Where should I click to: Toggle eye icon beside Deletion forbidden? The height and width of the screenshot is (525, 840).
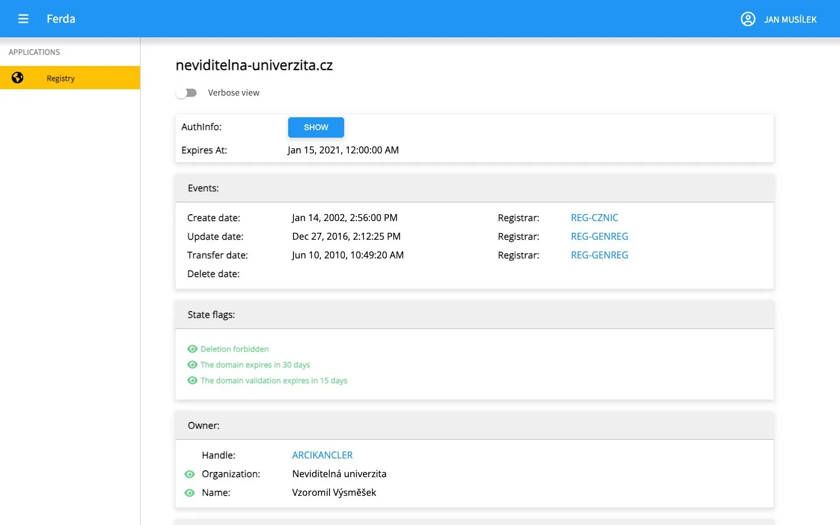[192, 349]
